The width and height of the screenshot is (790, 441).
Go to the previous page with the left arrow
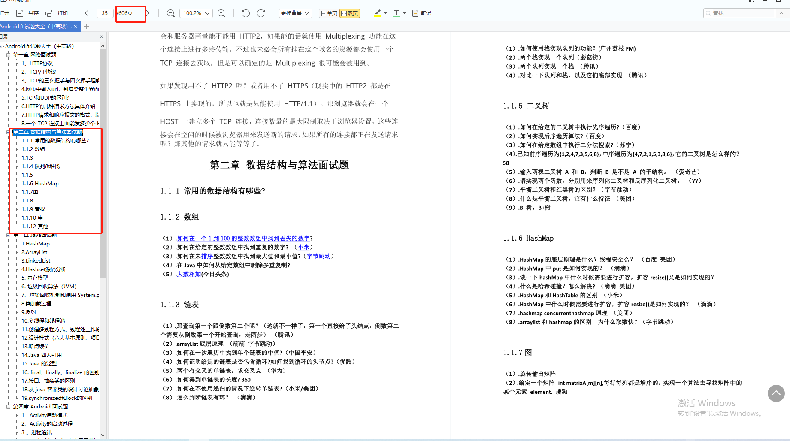click(x=88, y=13)
